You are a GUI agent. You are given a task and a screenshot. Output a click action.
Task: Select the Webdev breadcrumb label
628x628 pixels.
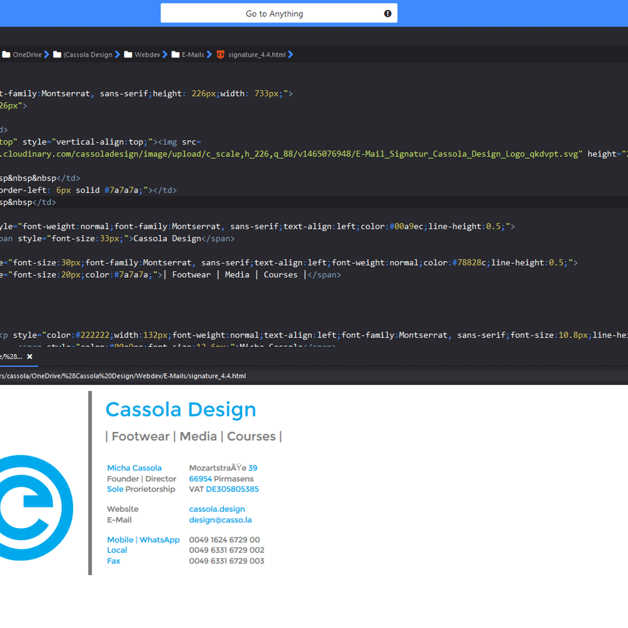148,54
